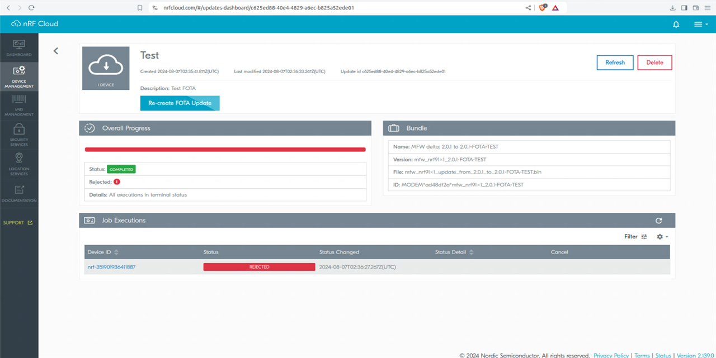
Task: Sort the table by Status Detail
Action: (x=454, y=252)
